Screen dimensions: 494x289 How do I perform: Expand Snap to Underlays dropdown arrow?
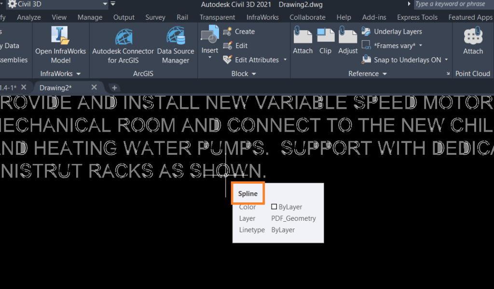point(446,60)
